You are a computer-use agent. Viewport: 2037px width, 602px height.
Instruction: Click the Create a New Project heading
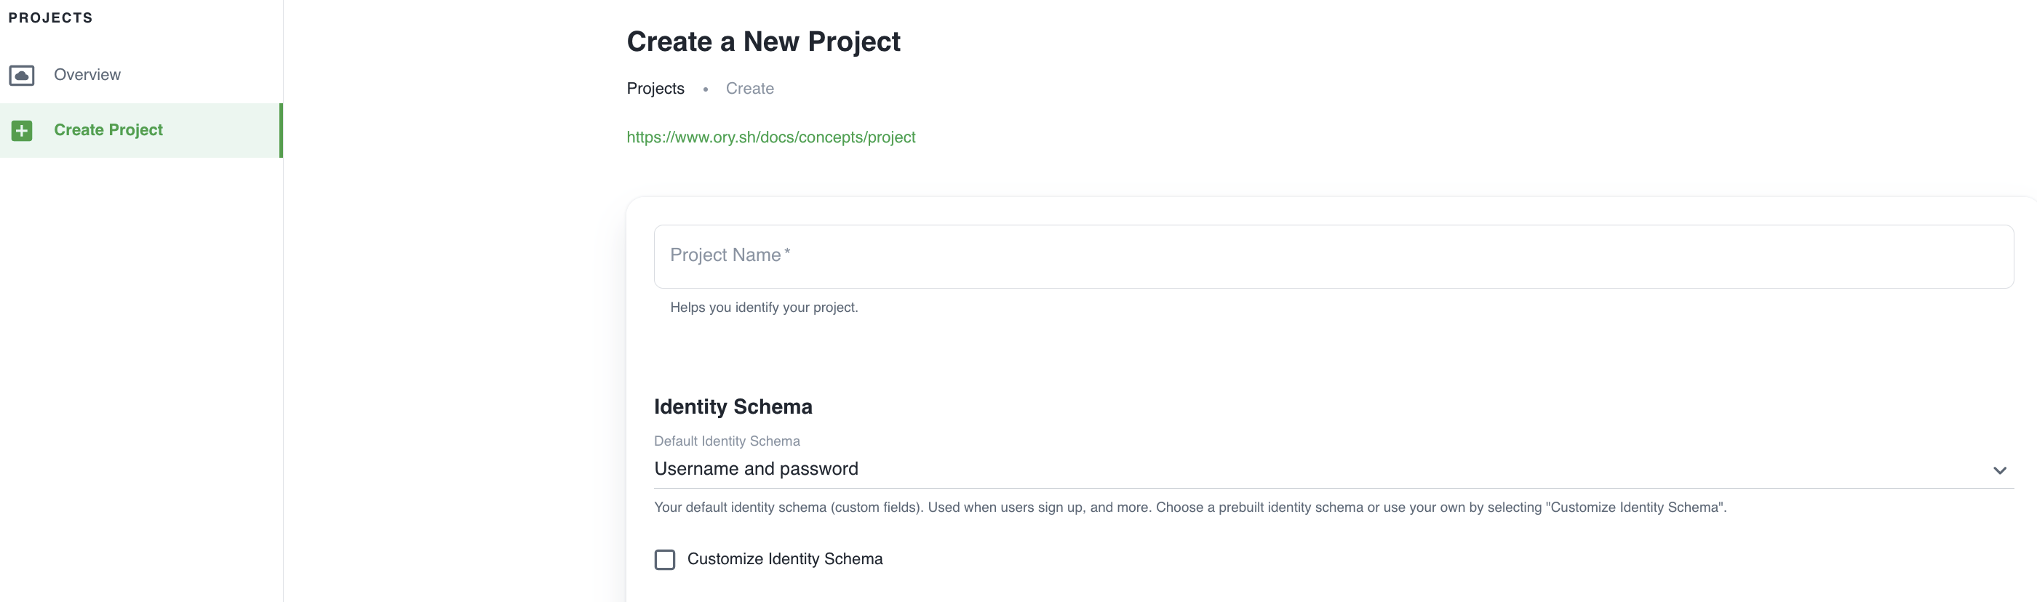click(x=762, y=42)
